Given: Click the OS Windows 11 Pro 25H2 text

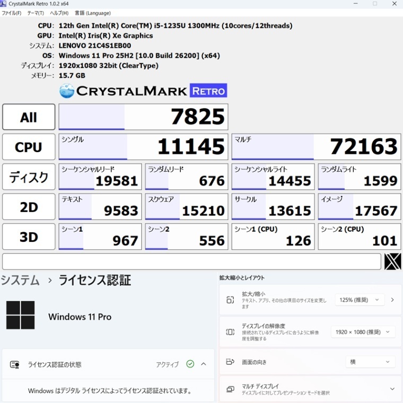Looking at the screenshot, I should [x=139, y=56].
